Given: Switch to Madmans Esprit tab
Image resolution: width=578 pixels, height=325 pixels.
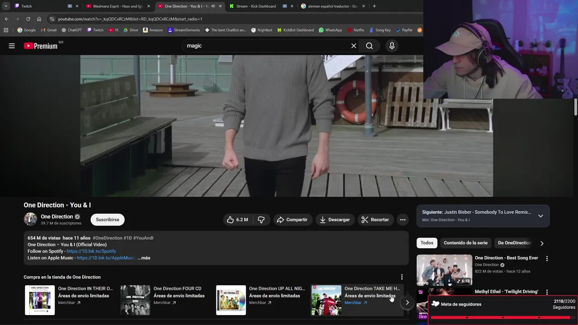Looking at the screenshot, I should (x=117, y=6).
